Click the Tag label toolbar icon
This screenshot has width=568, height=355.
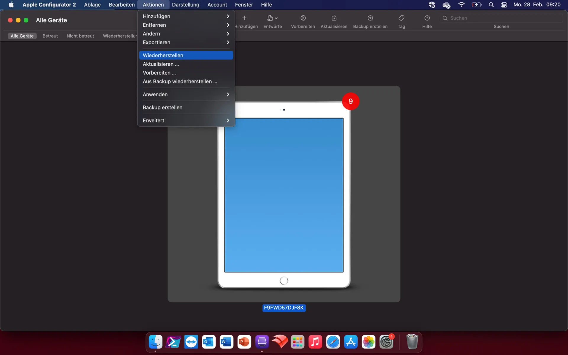[x=401, y=18]
